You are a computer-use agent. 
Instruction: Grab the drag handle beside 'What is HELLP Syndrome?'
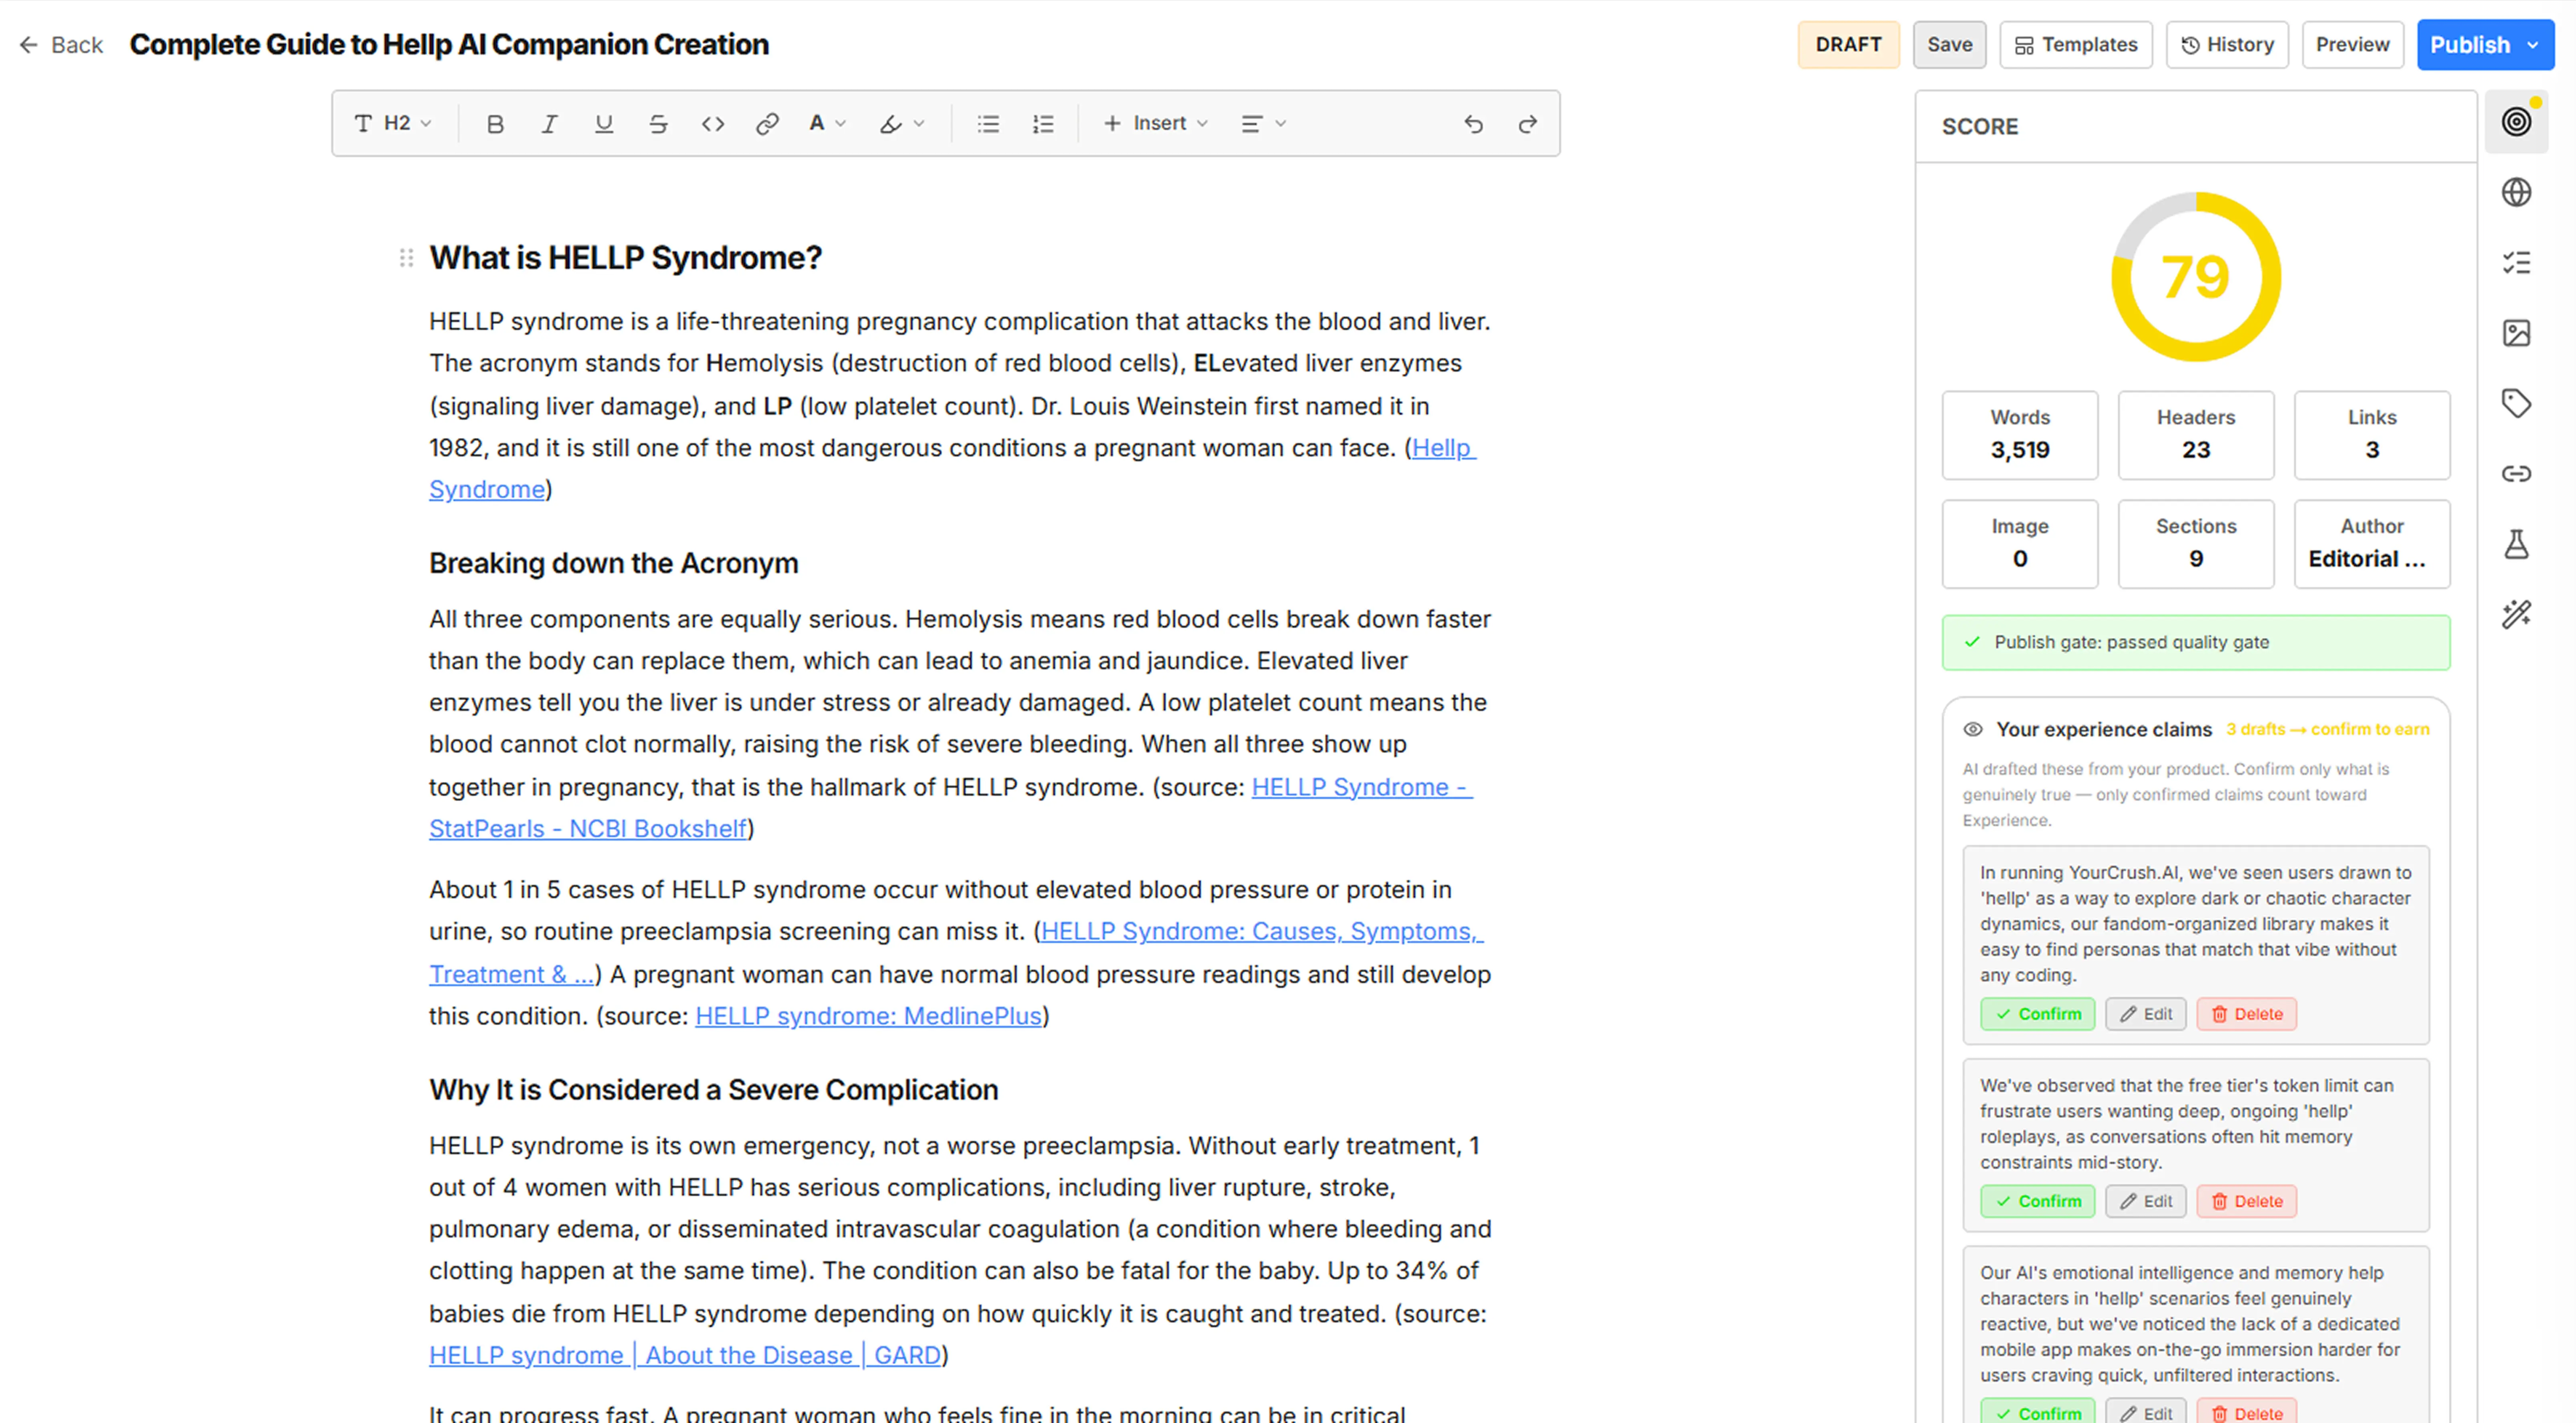(x=406, y=258)
